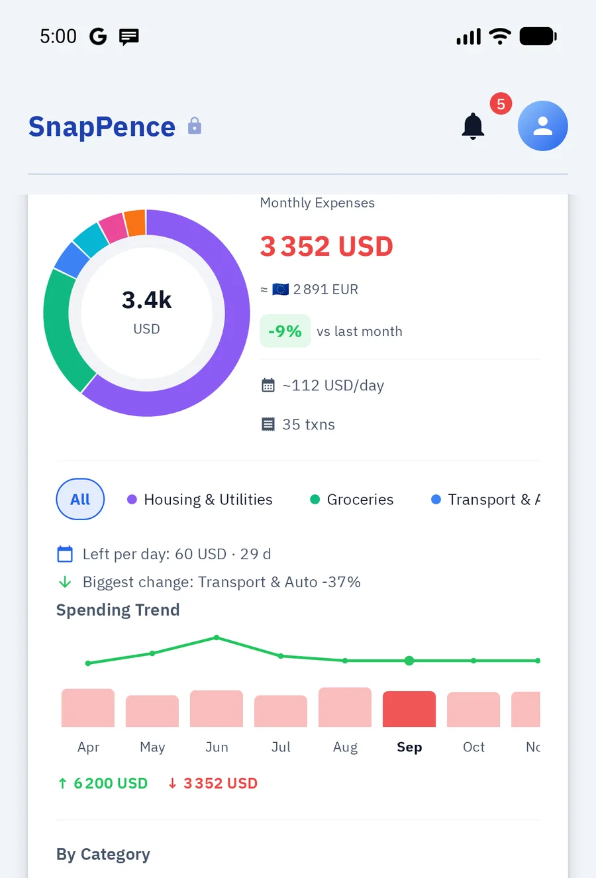The image size is (596, 878).
Task: Select the highlighted Sep spending bar
Action: (x=409, y=709)
